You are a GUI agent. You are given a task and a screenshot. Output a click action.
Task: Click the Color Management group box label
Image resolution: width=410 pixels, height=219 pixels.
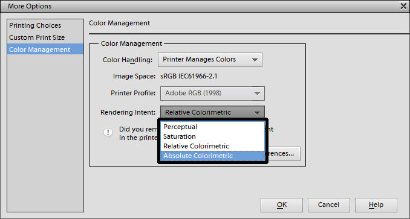[x=131, y=43]
